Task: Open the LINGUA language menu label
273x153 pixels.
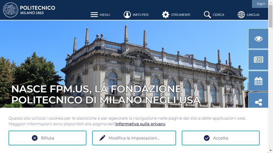Action: point(253,15)
